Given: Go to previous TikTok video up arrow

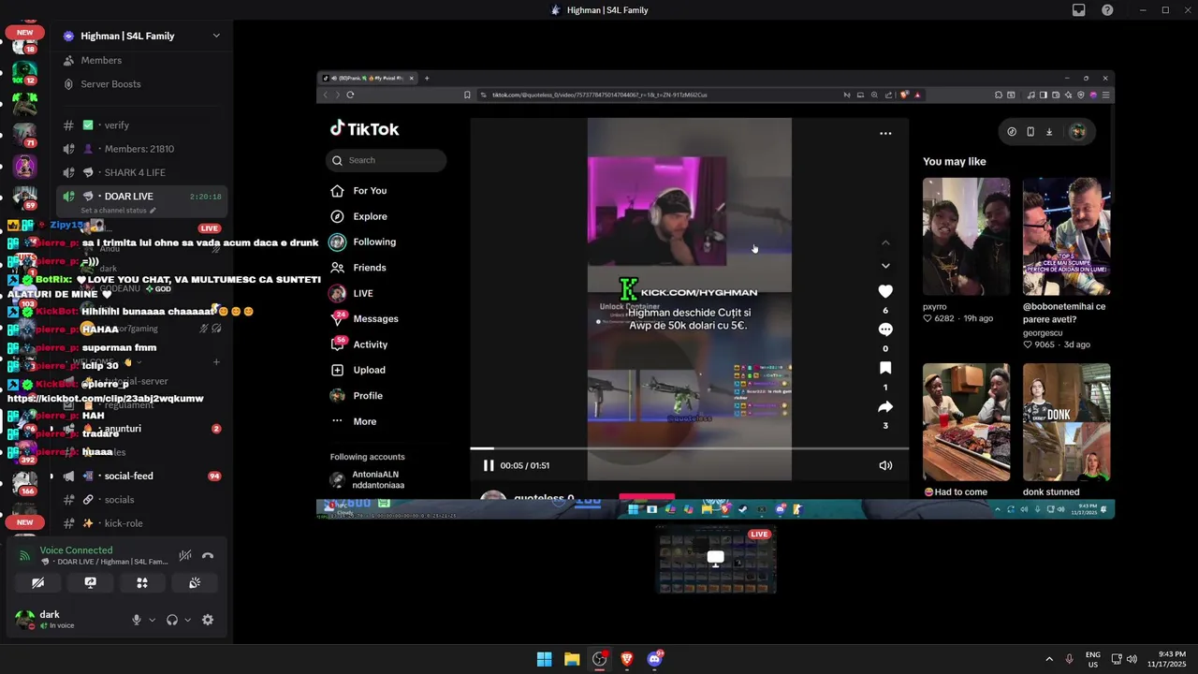Looking at the screenshot, I should click(x=885, y=242).
